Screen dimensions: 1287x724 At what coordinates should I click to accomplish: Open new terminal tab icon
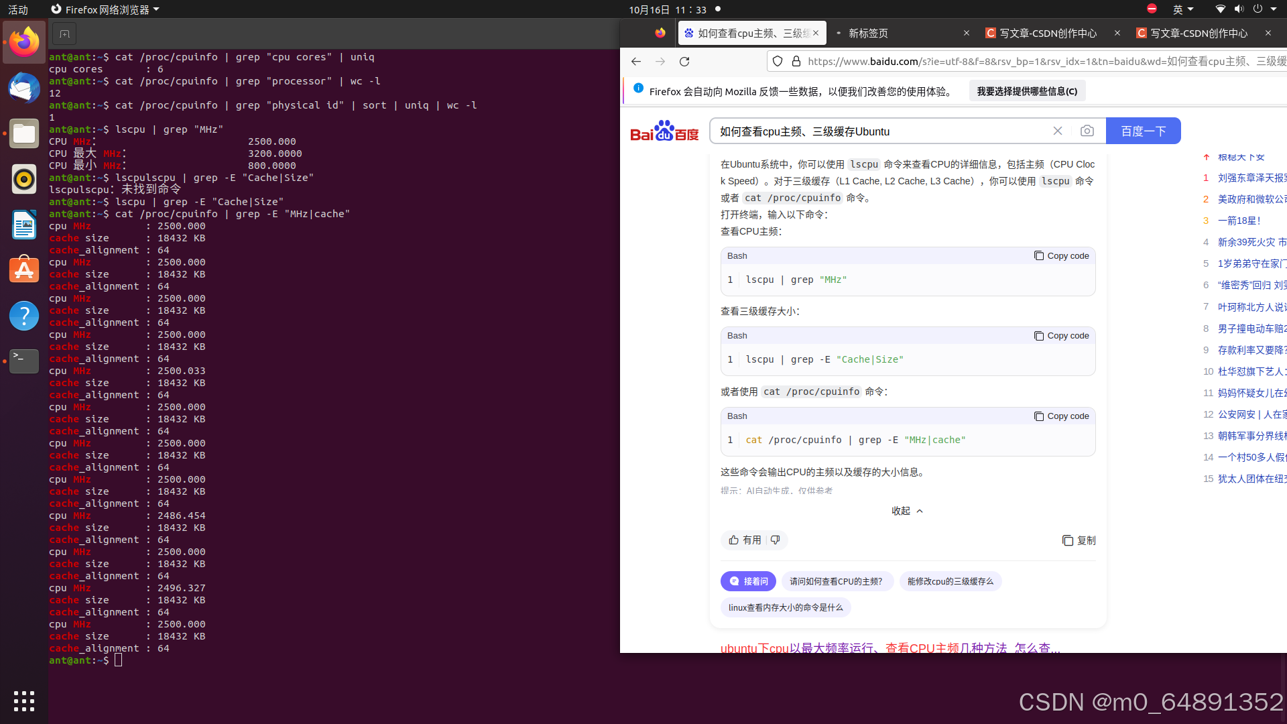(64, 34)
